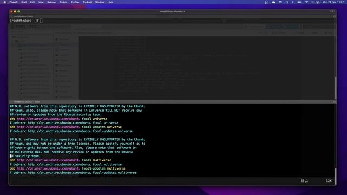Click the battery icon in menu bar
The image size is (347, 195).
[x=299, y=2]
